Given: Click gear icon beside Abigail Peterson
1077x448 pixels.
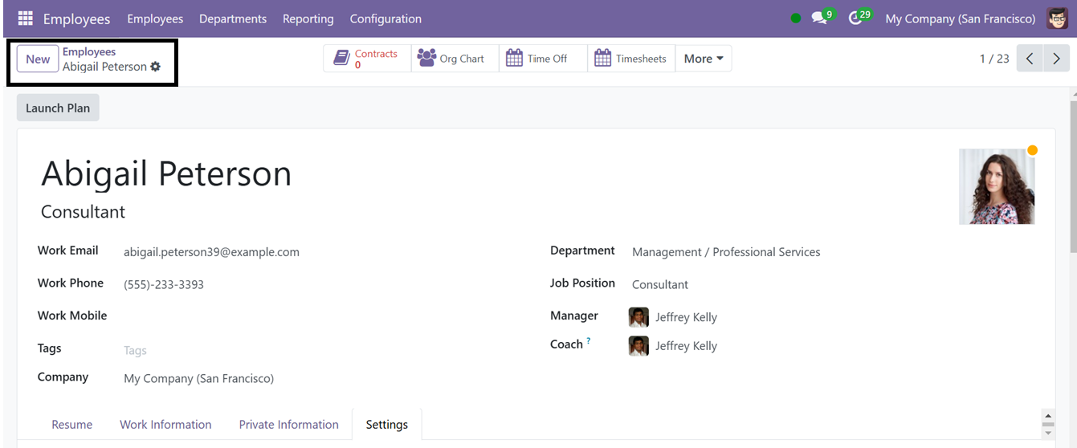Looking at the screenshot, I should coord(156,67).
